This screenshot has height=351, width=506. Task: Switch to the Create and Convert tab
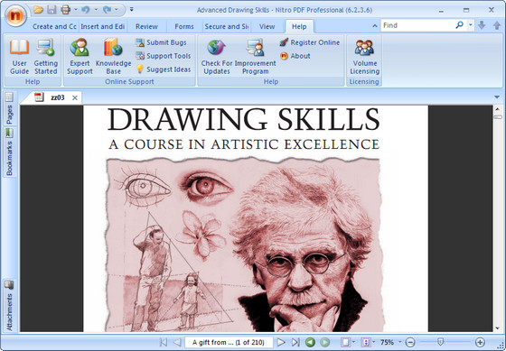click(x=54, y=26)
